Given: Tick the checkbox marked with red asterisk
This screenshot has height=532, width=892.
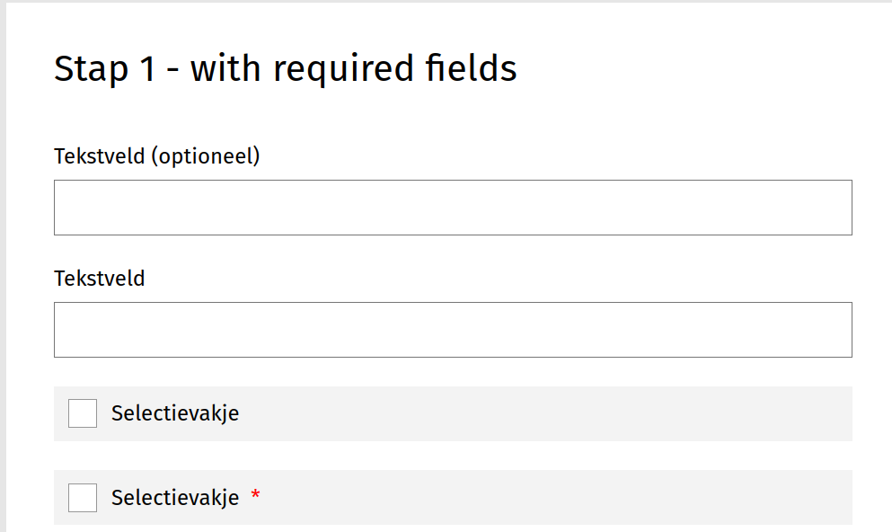Looking at the screenshot, I should point(82,497).
